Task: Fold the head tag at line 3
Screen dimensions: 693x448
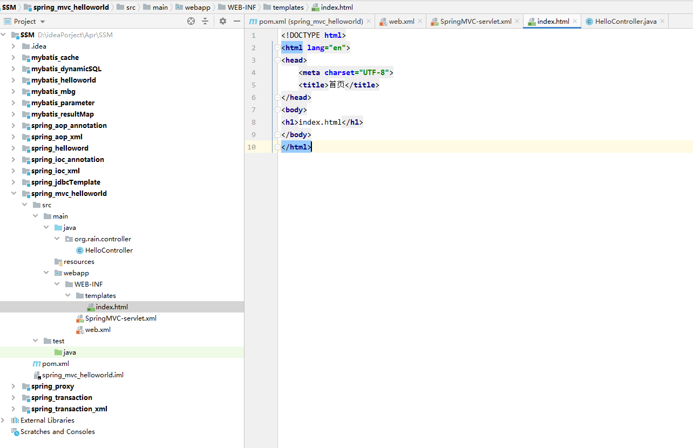Action: (x=277, y=60)
